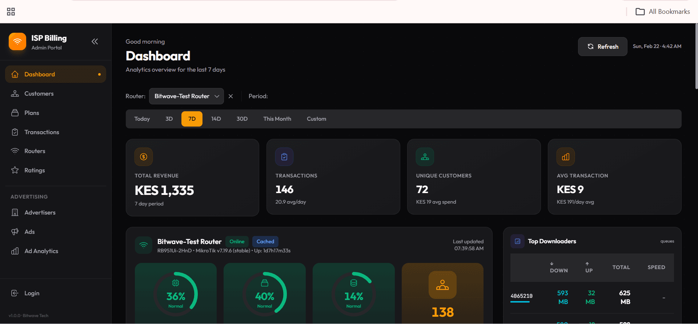Clear the router filter with X
The width and height of the screenshot is (698, 324).
[x=231, y=96]
